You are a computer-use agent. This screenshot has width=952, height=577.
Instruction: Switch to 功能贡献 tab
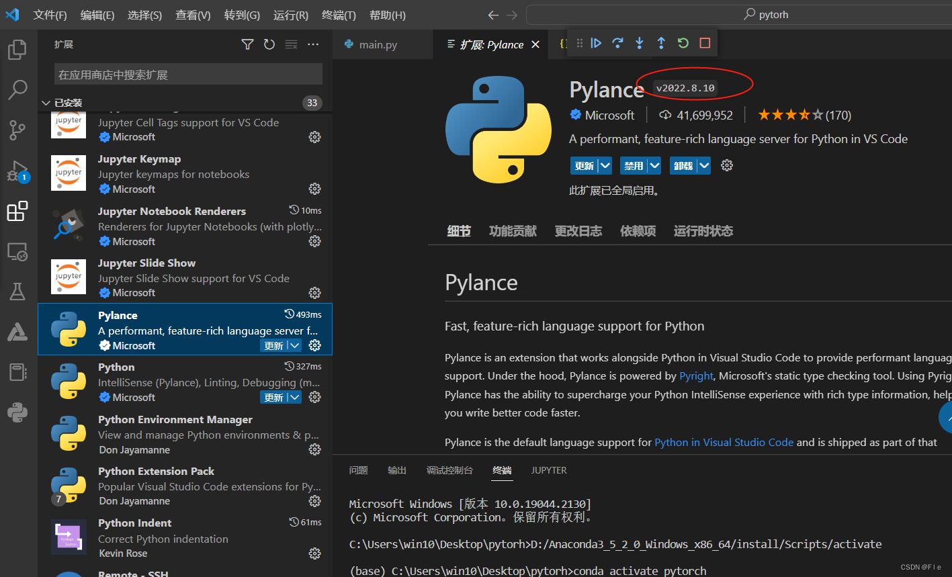tap(513, 231)
